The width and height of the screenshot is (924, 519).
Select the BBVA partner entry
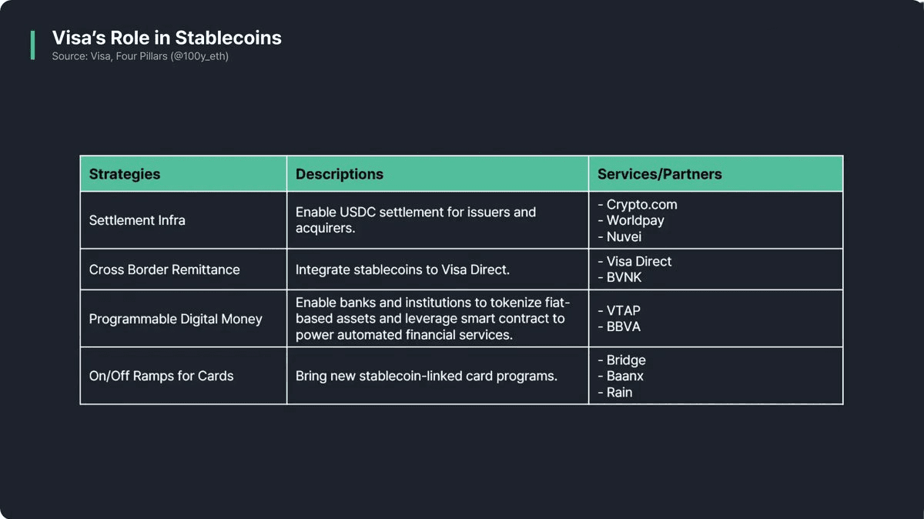pyautogui.click(x=623, y=326)
